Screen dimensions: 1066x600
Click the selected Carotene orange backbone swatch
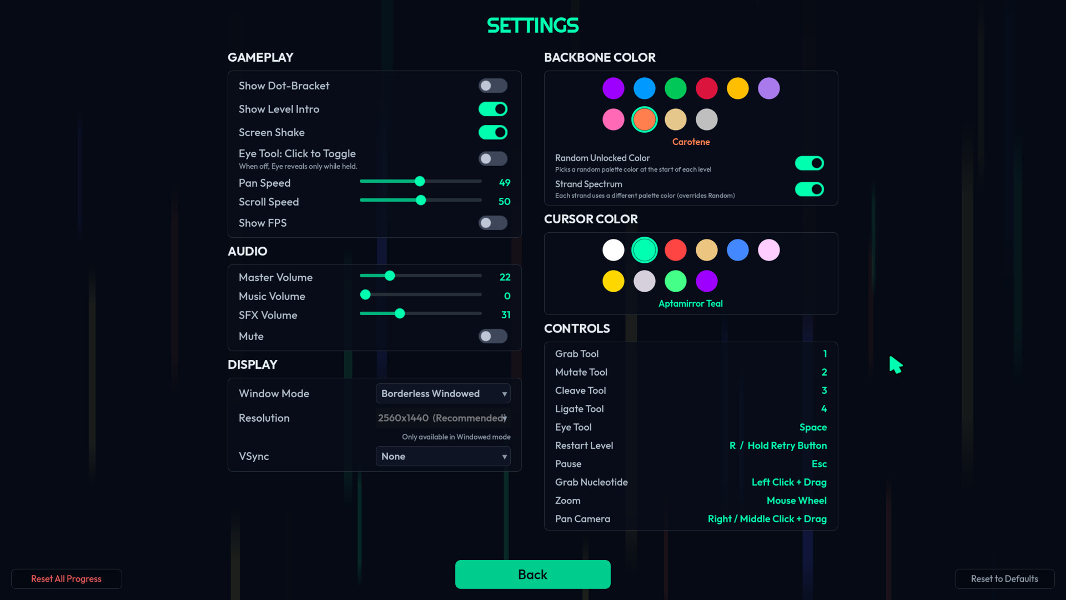pyautogui.click(x=645, y=119)
